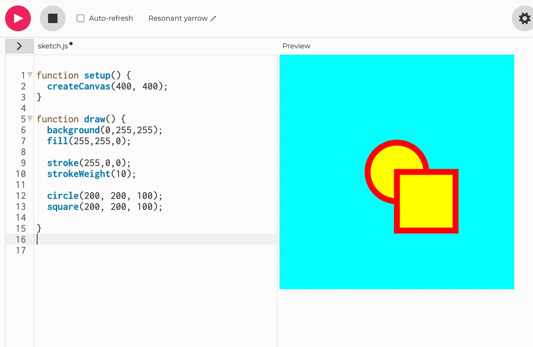Place cursor on empty line 16
Screen dimensions: 533x347
tap(156, 240)
